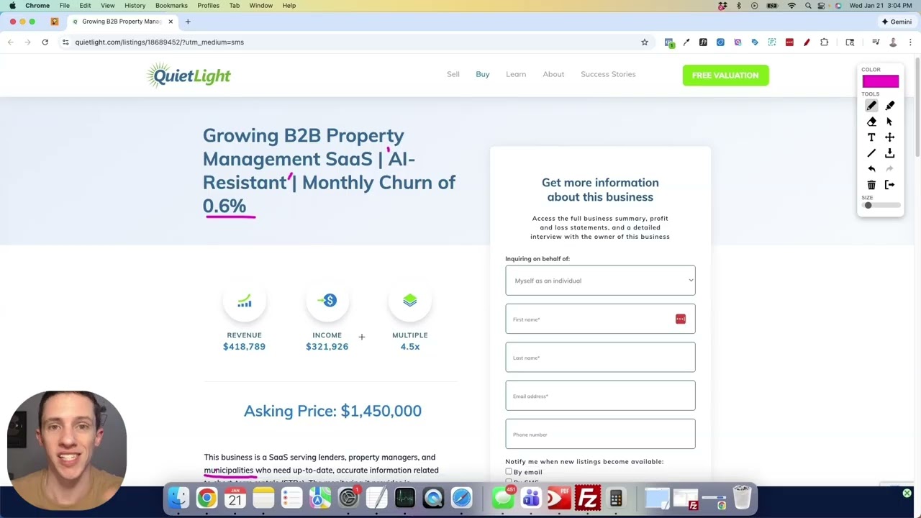Focus the Last name field
This screenshot has height=518, width=921.
[600, 358]
